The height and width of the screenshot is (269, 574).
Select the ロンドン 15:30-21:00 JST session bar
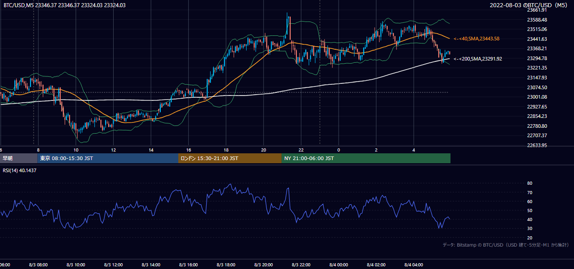point(230,158)
